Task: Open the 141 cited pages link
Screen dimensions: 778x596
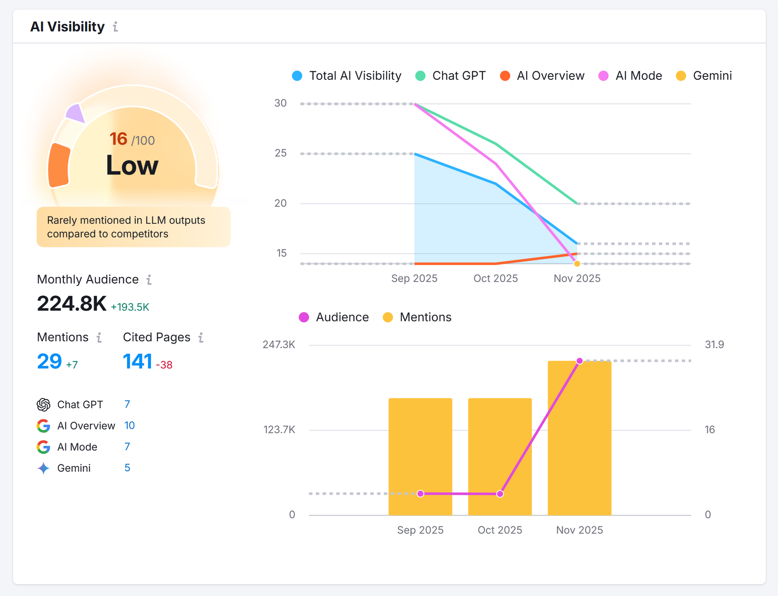Action: pos(137,361)
